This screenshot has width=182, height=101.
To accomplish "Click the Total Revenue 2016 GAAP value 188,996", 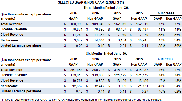I will pos(76,24).
